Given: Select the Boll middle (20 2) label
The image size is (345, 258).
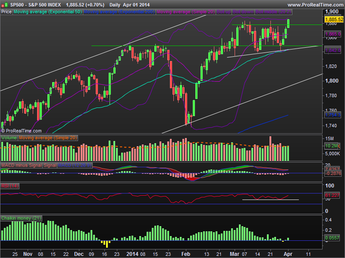Looking at the screenshot, I should pos(273,12).
